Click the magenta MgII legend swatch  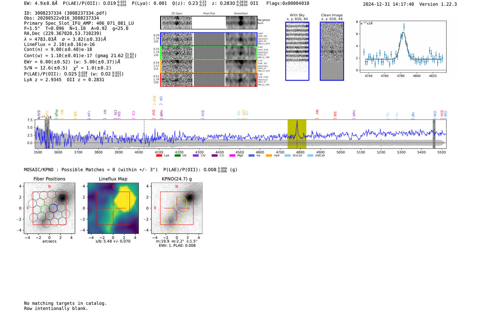tap(233, 155)
